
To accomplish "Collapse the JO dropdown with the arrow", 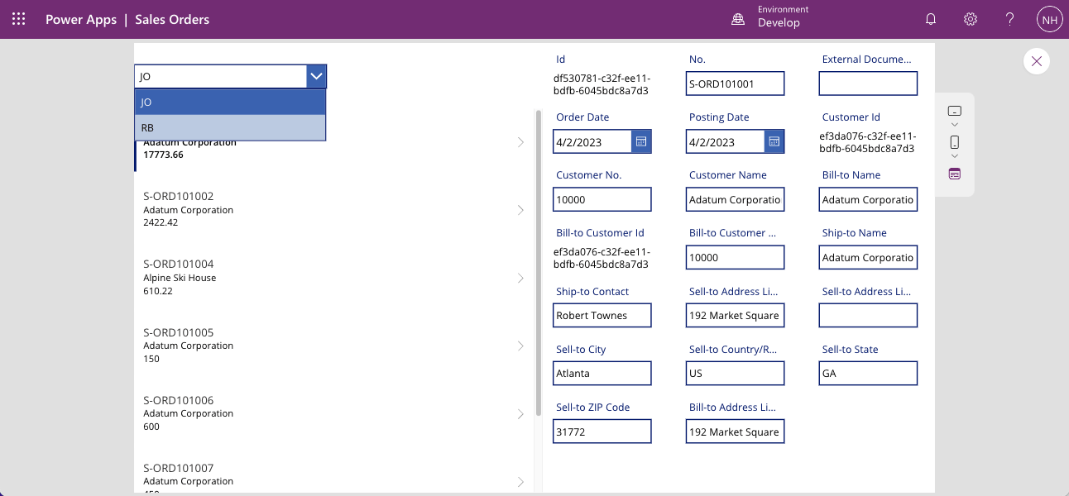I will [316, 76].
